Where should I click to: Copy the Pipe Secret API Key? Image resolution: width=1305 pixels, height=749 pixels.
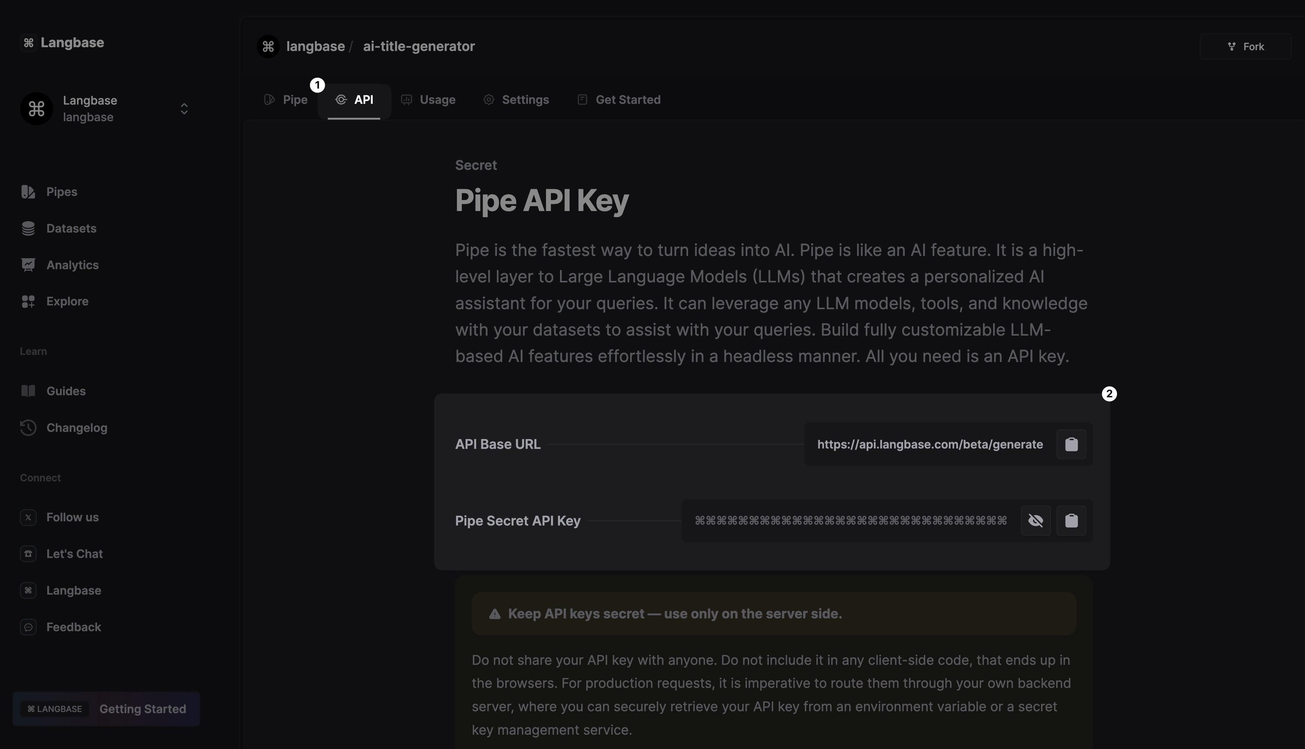pos(1071,521)
